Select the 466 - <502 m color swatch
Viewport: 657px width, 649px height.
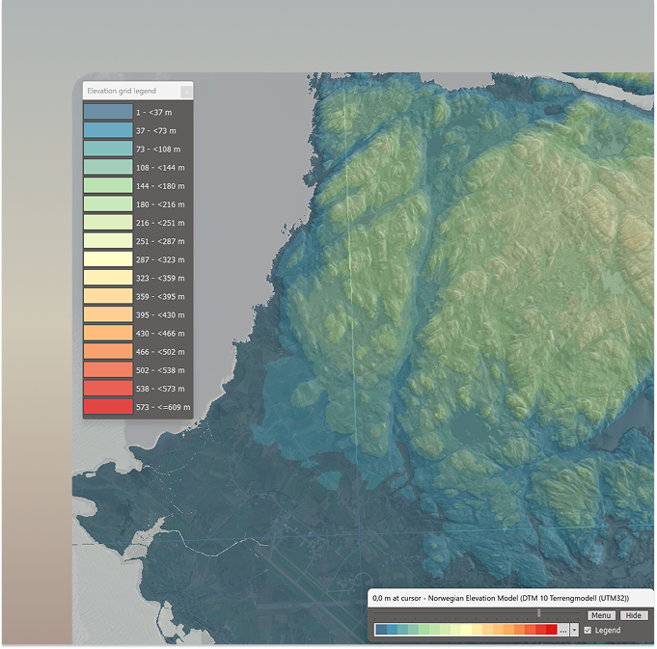coord(108,351)
